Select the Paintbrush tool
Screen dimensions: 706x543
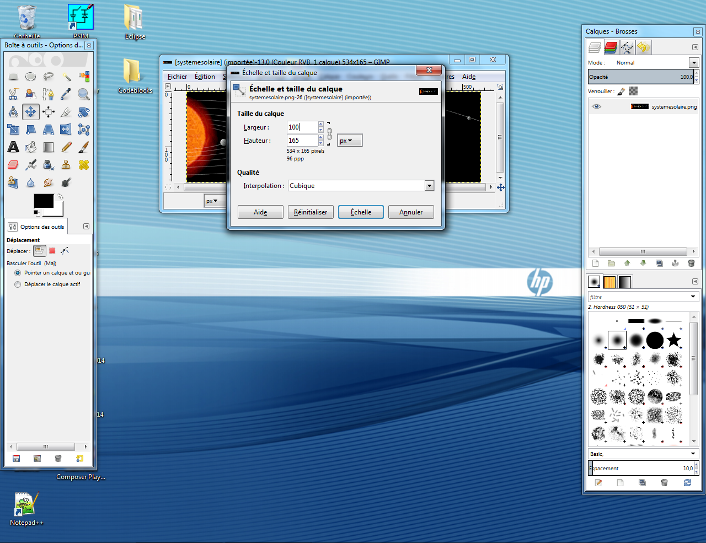[84, 147]
